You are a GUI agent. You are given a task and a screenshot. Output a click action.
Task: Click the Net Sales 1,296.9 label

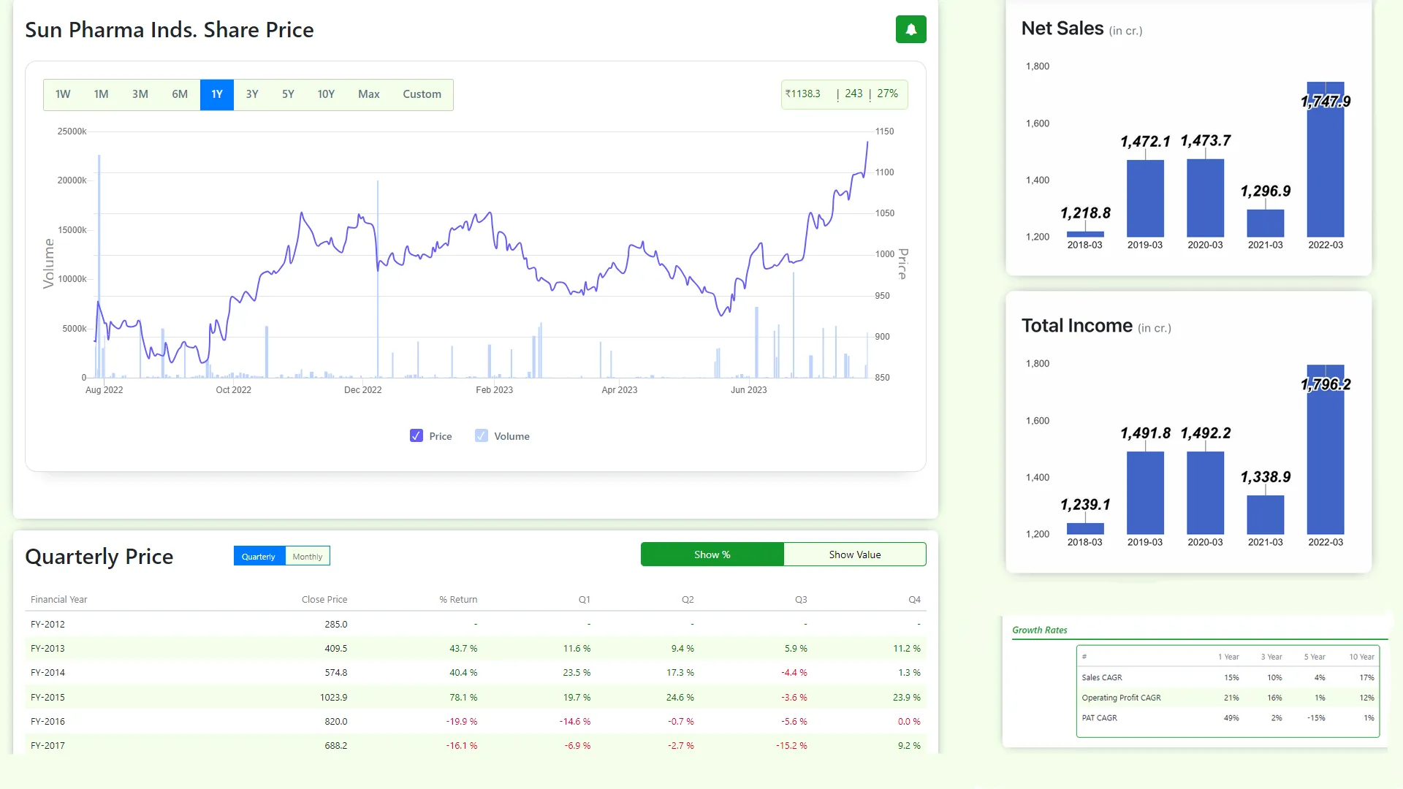(1266, 191)
